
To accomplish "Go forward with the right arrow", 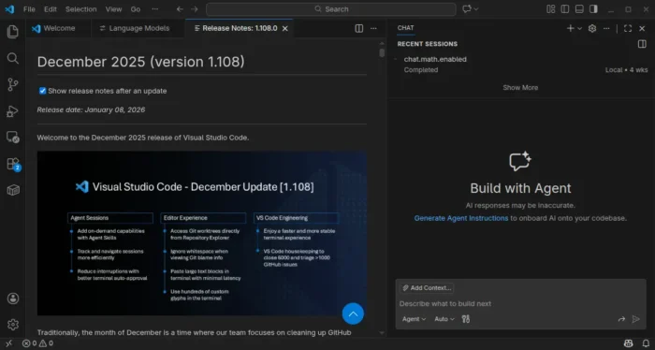I will pyautogui.click(x=195, y=8).
